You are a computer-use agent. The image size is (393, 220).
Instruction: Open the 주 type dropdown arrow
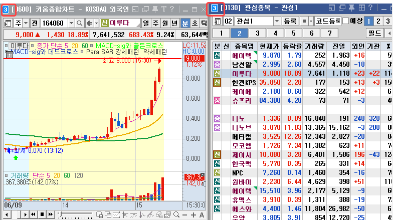tap(26, 23)
